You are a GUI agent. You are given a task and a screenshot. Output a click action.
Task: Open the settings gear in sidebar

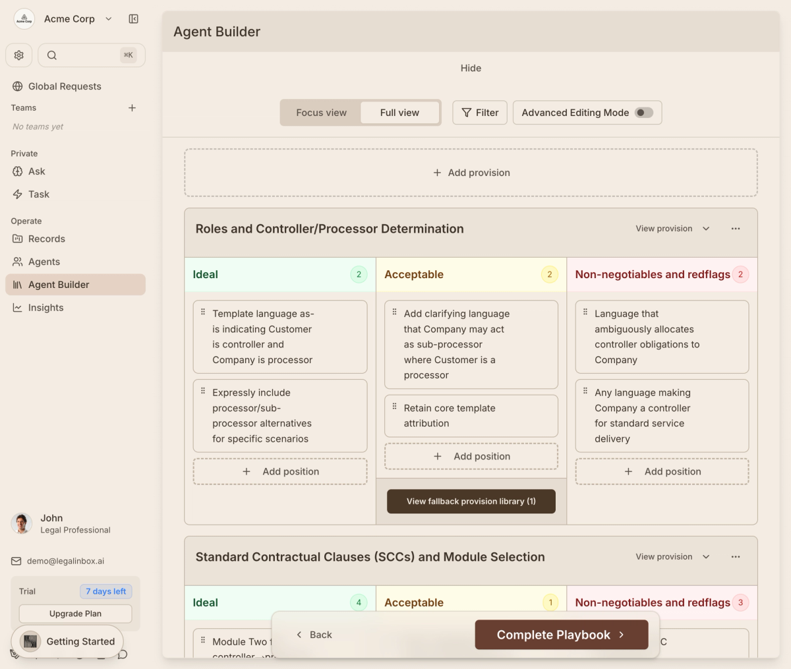click(19, 55)
